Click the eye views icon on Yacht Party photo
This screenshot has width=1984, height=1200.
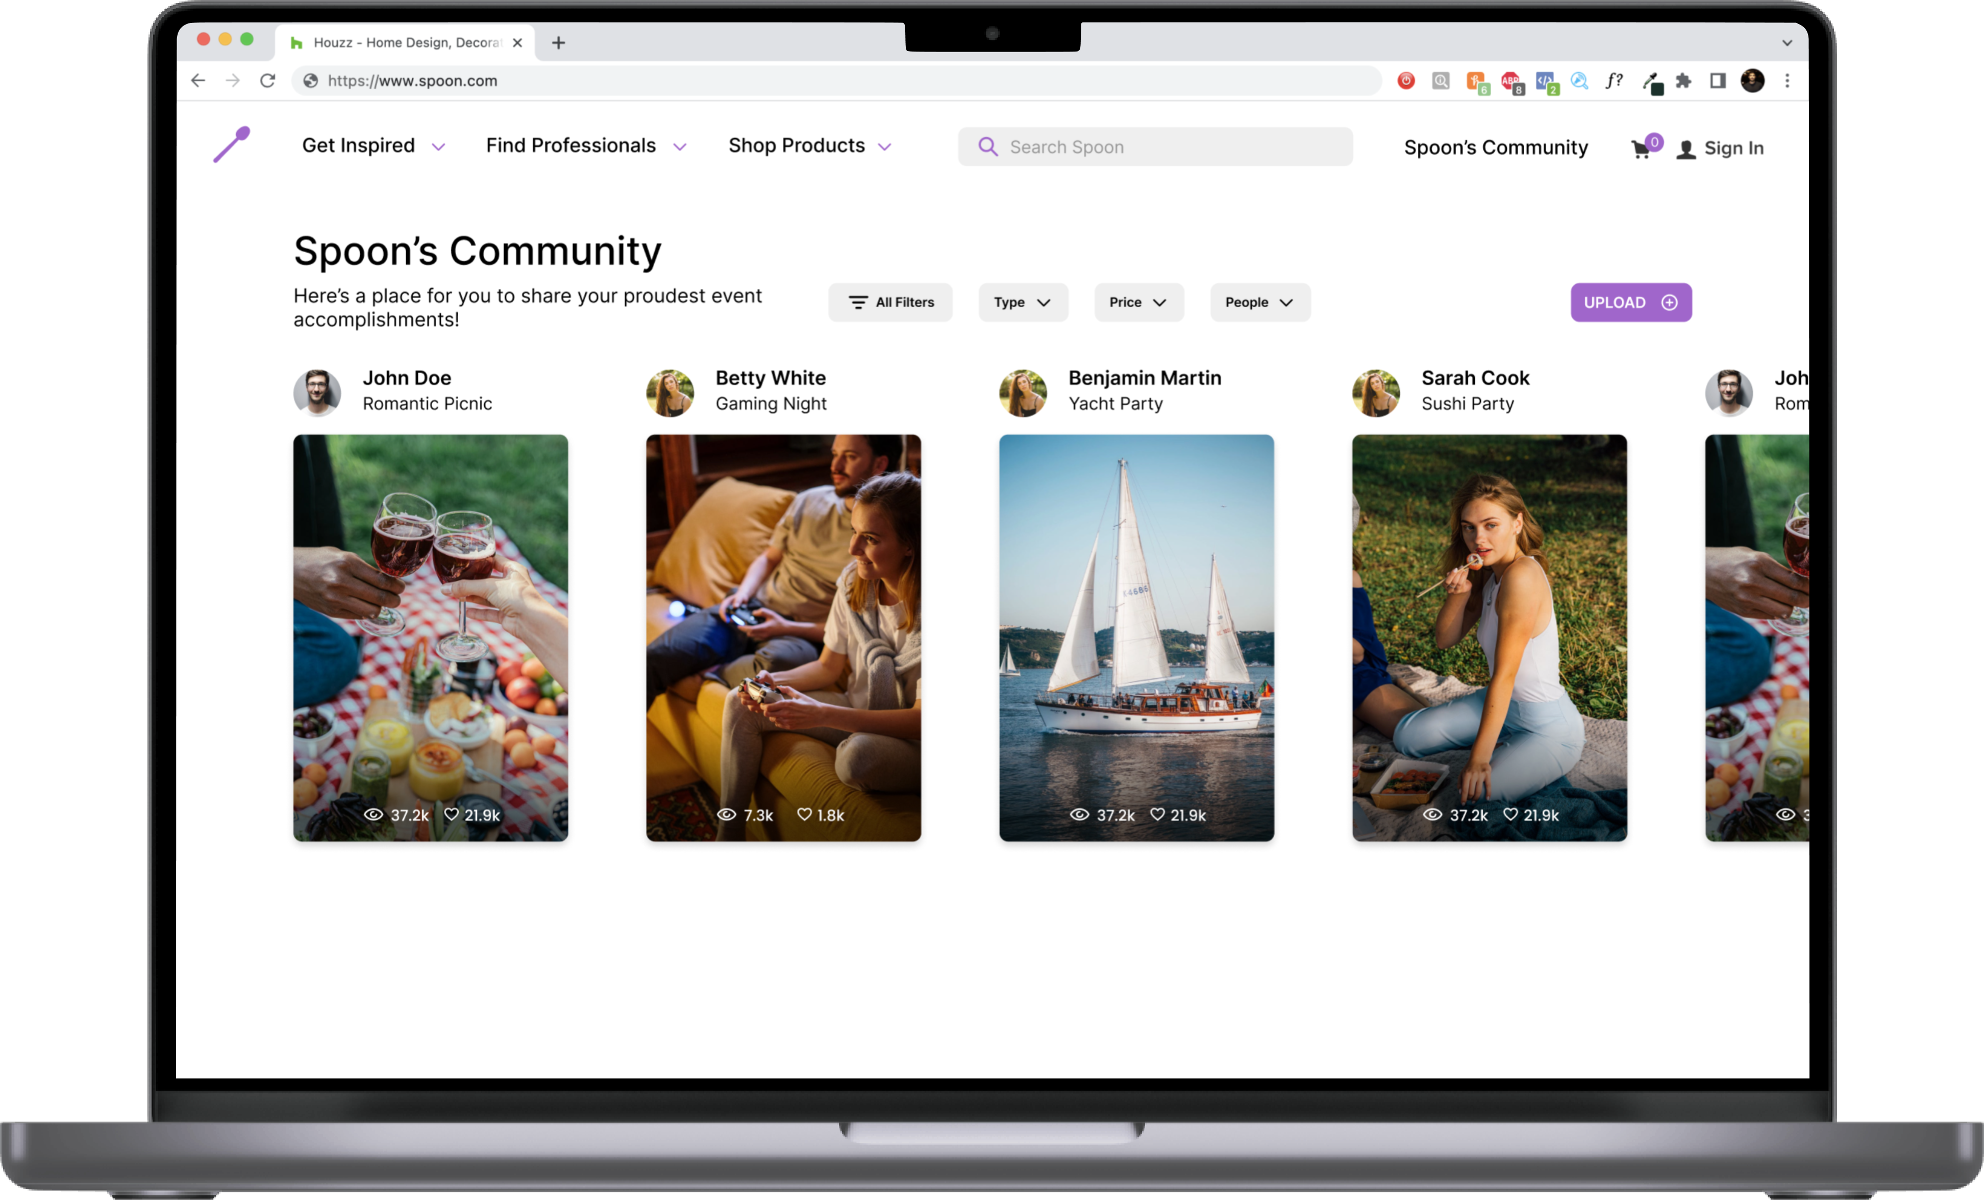(1079, 814)
